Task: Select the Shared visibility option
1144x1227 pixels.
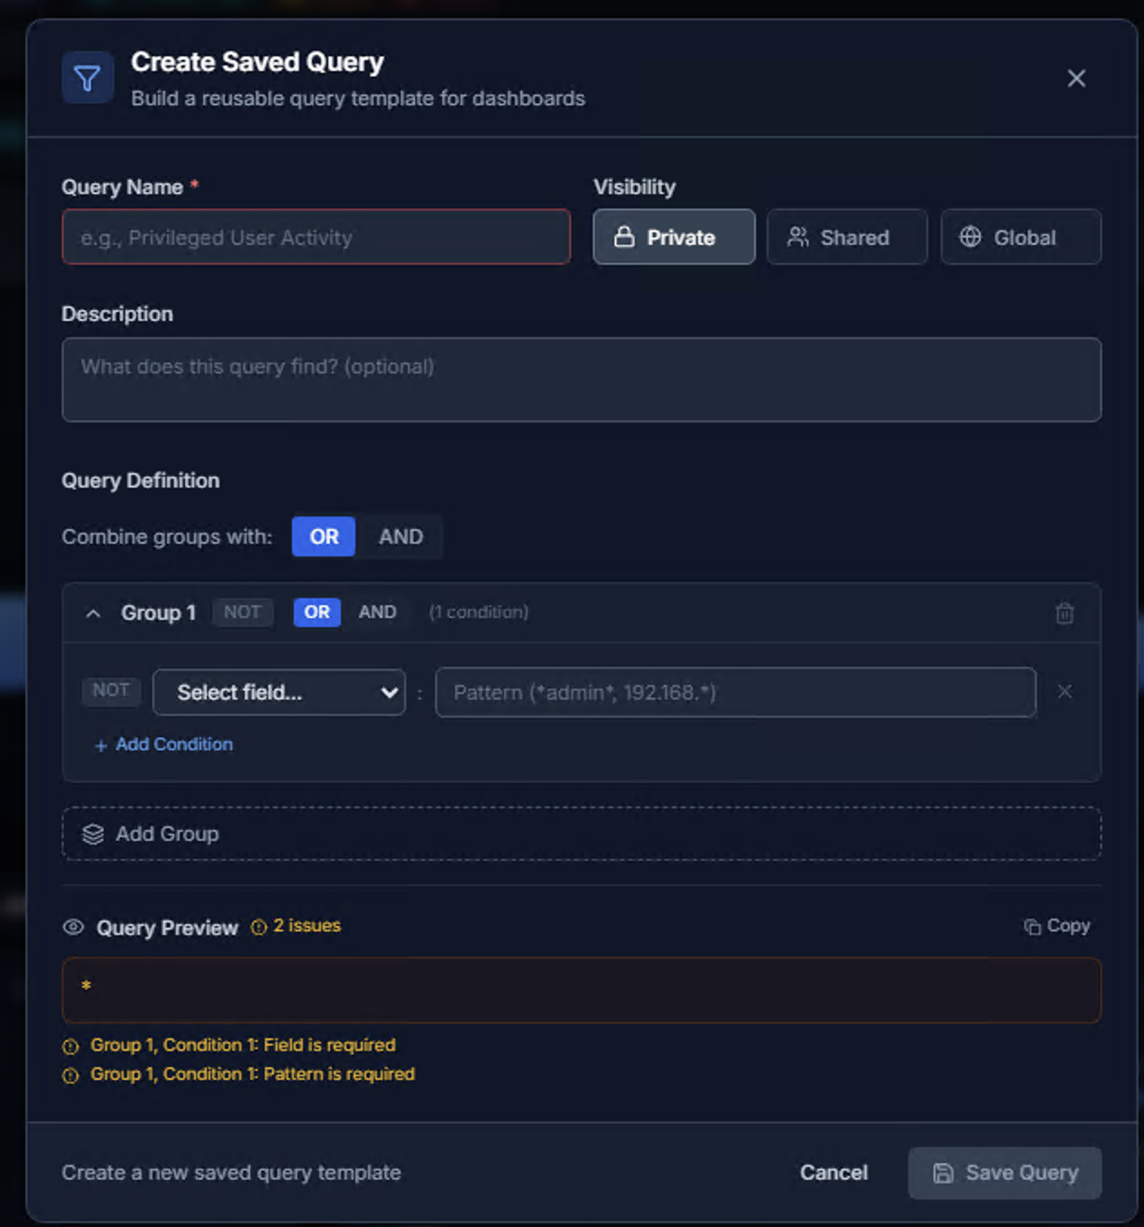Action: 846,237
